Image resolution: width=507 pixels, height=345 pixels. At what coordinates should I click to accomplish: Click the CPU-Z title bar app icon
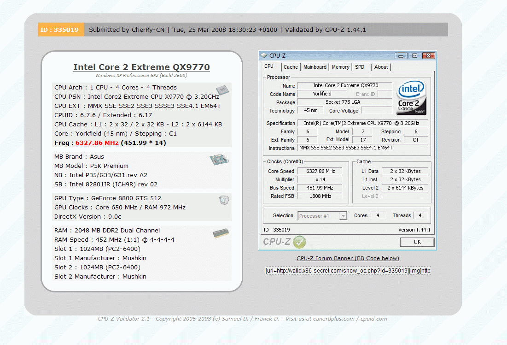coord(264,55)
